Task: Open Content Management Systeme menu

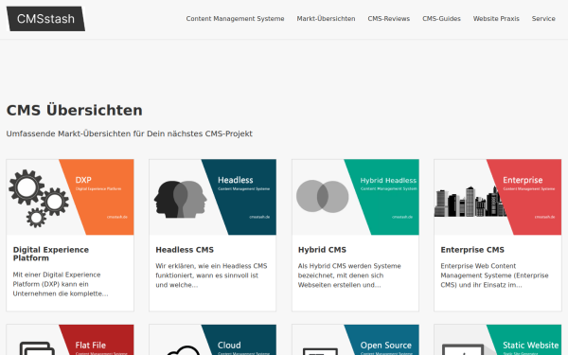Action: pos(235,19)
